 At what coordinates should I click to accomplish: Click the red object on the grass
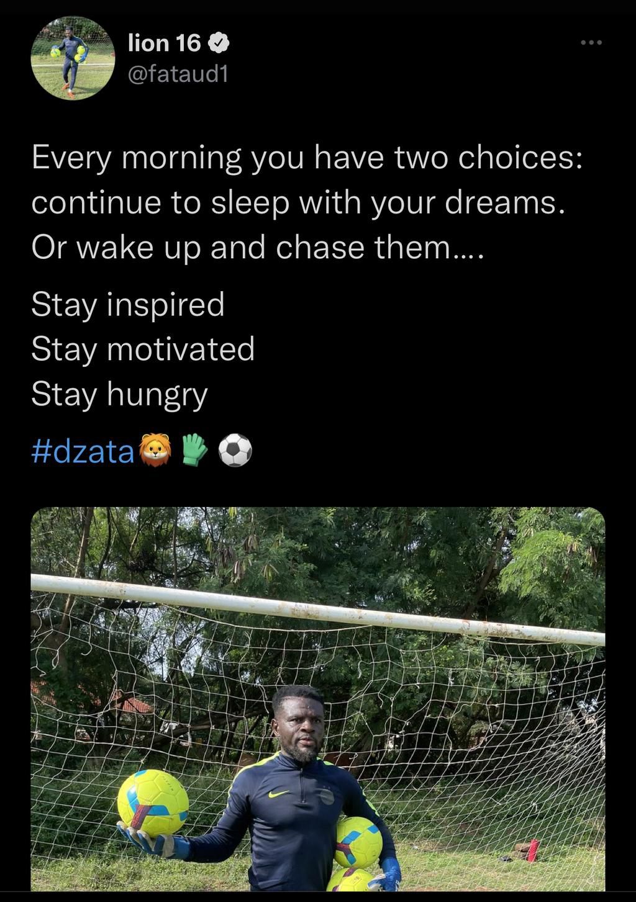[x=532, y=850]
